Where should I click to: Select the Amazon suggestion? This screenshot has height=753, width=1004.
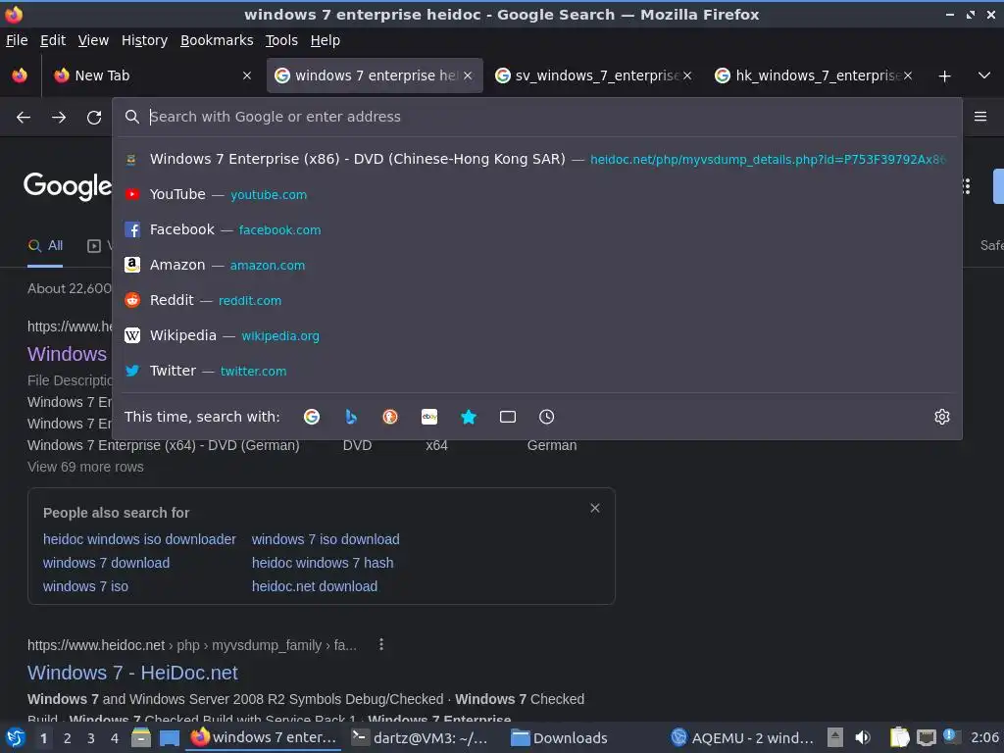[x=537, y=265]
